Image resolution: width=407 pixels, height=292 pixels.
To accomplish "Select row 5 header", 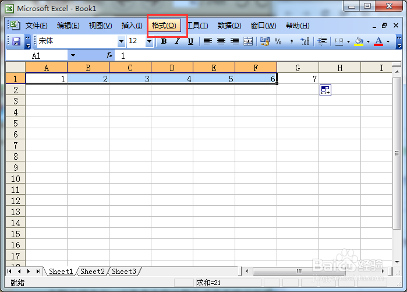I will point(16,123).
